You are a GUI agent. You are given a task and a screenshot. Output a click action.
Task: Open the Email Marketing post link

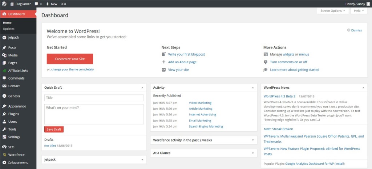[200, 121]
